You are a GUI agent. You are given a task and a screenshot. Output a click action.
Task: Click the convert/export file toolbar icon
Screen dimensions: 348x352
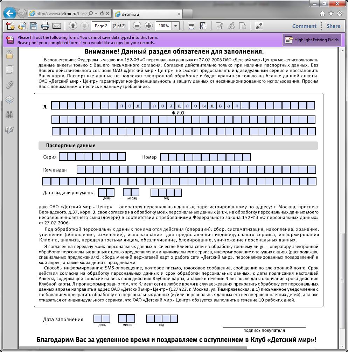[x=22, y=26]
